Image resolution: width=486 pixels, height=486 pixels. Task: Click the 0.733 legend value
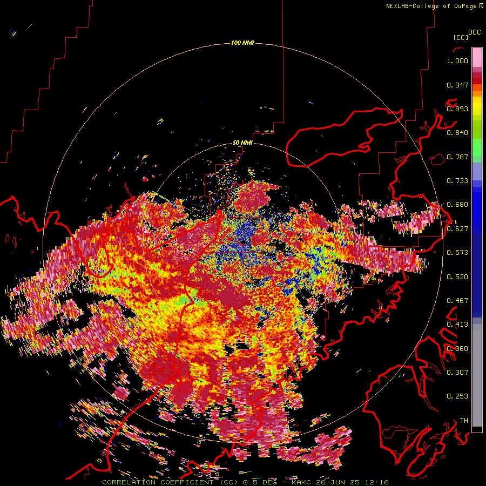[457, 181]
